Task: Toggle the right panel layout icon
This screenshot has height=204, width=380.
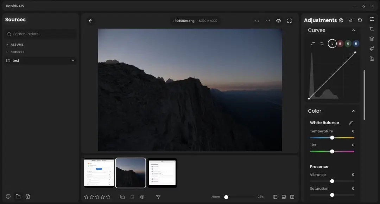Action: (292, 197)
